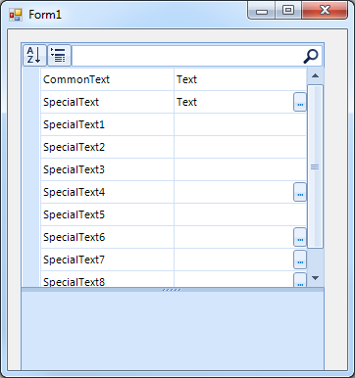This screenshot has width=355, height=378.
Task: Click the vertical scrollbar thumb
Action: 315,166
